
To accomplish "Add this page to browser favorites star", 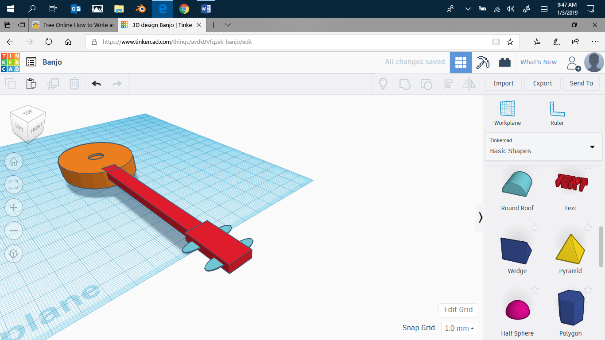I will point(510,42).
